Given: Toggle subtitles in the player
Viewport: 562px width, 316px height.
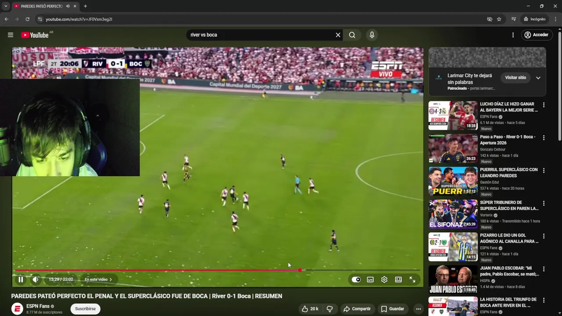Looking at the screenshot, I should (370, 280).
